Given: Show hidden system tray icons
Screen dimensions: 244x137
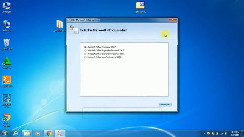Looking at the screenshot, I should [x=204, y=134].
